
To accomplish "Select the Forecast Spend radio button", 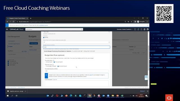I will [x=54, y=62].
